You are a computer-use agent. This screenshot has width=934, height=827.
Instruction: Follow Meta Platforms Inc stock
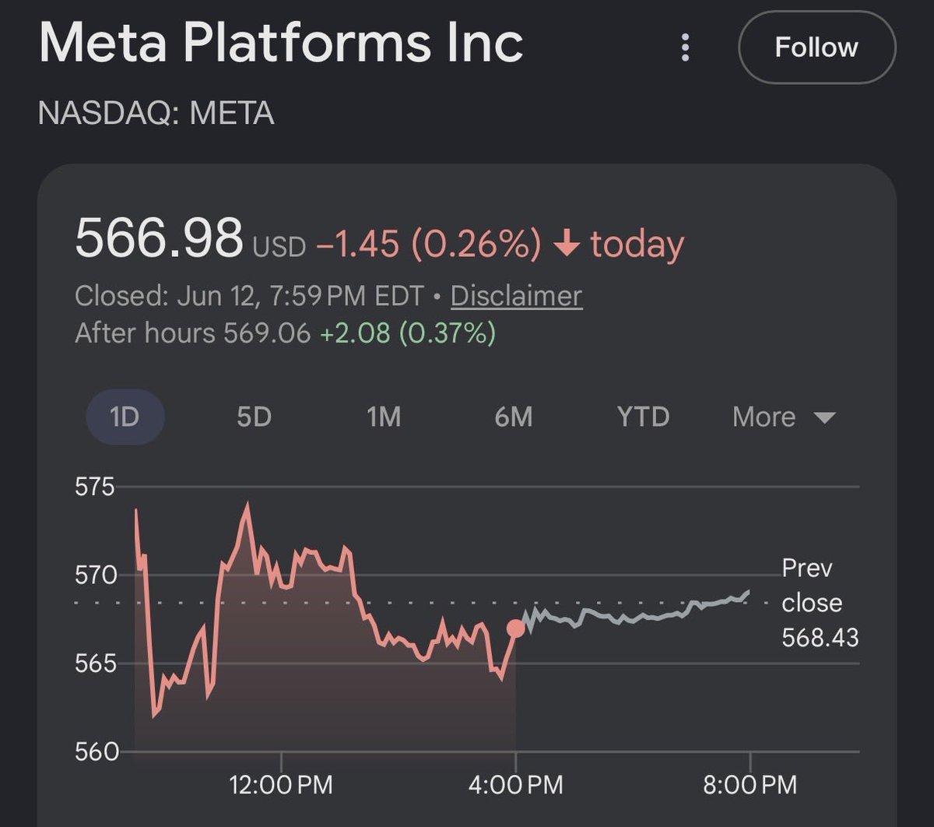tap(816, 48)
